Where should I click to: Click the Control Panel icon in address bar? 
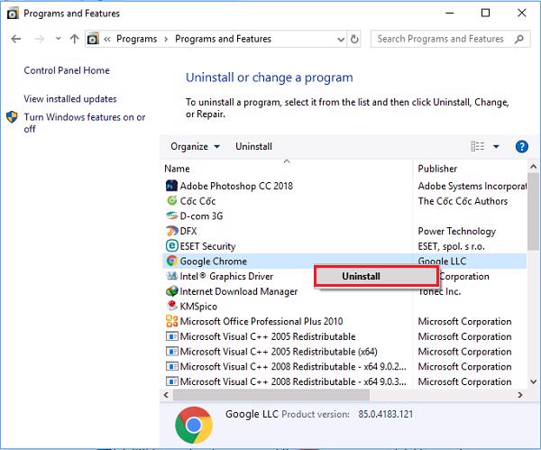point(93,39)
